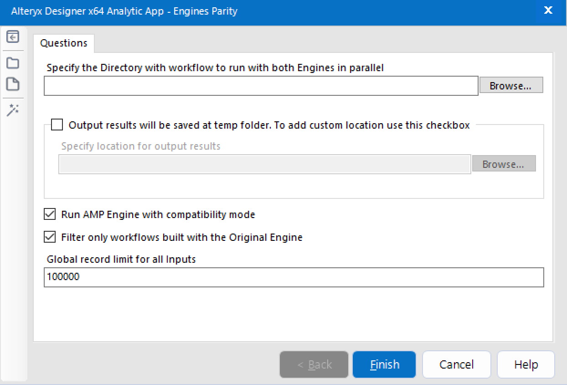Open the folder icon on the left sidebar
Image resolution: width=567 pixels, height=385 pixels.
click(x=13, y=62)
